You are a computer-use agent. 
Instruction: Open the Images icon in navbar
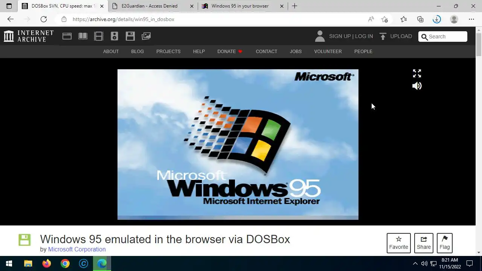click(x=146, y=36)
